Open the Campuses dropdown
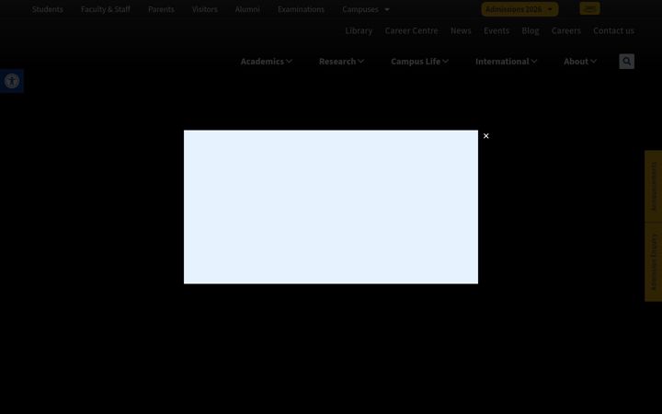 click(x=366, y=9)
